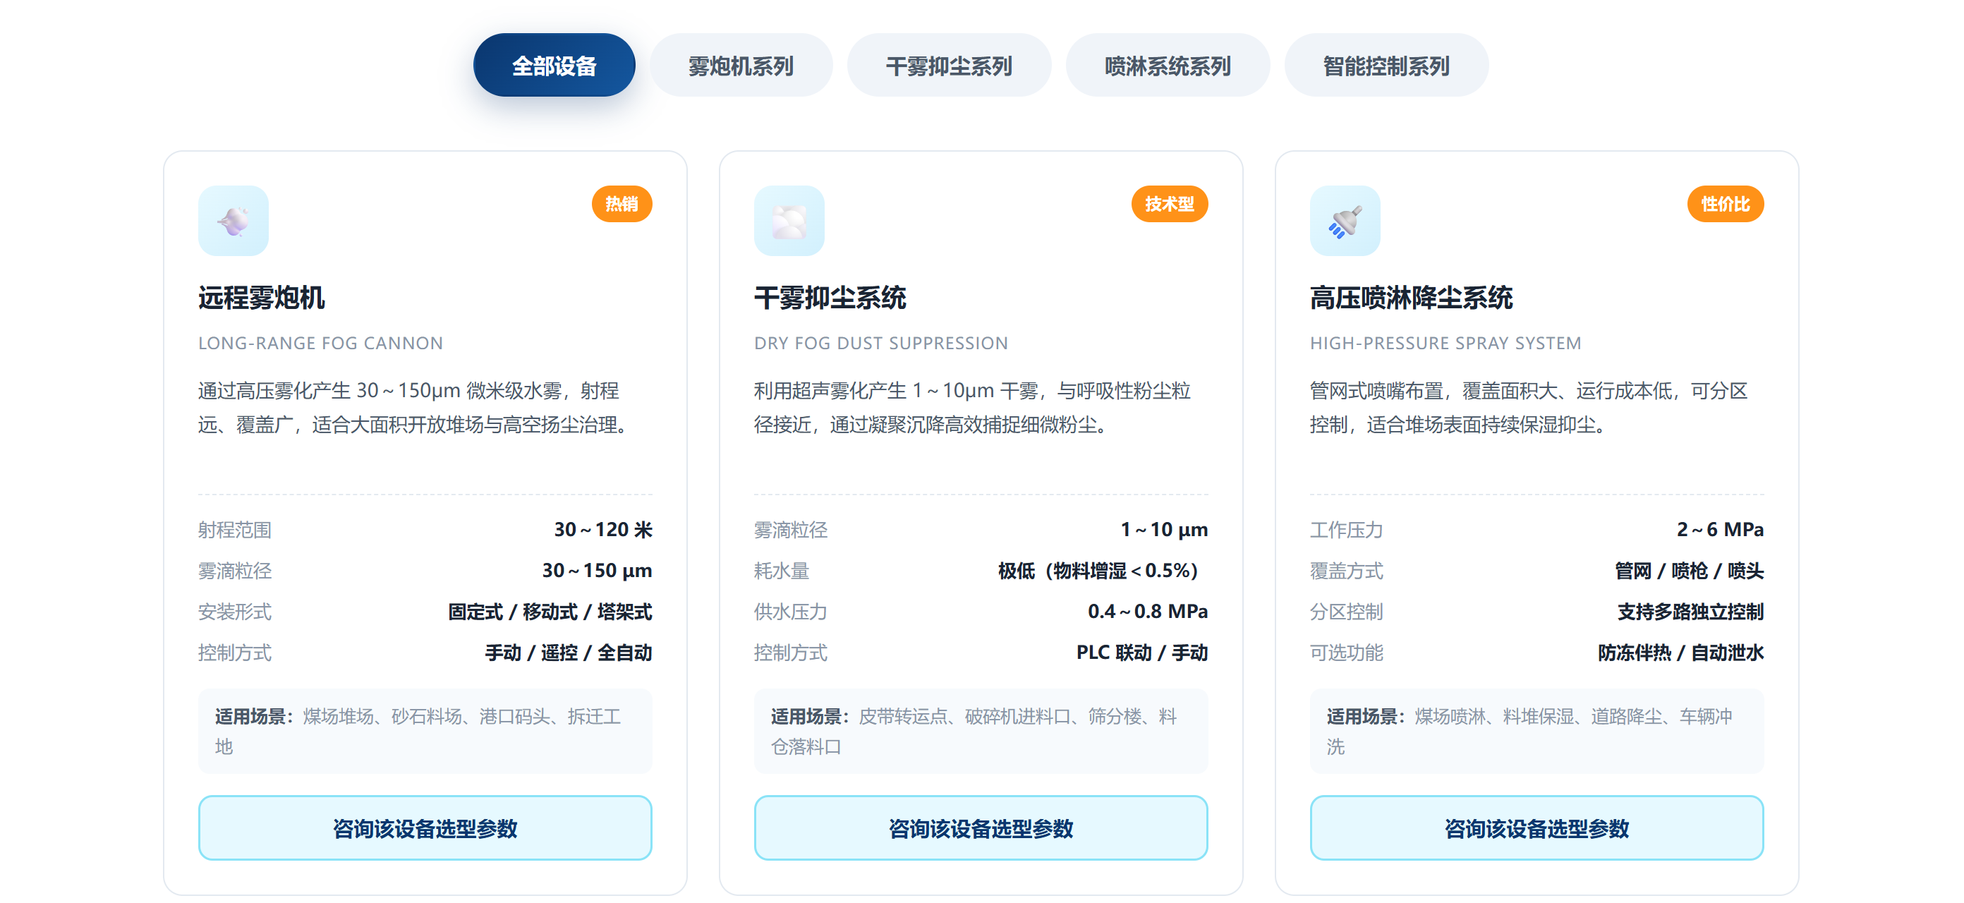1964x903 pixels.
Task: Click the fog cannon icon in 远程雾炮机 card
Action: (234, 222)
